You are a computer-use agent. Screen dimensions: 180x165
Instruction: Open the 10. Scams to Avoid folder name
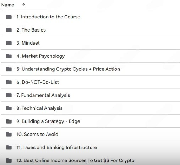pos(37,134)
